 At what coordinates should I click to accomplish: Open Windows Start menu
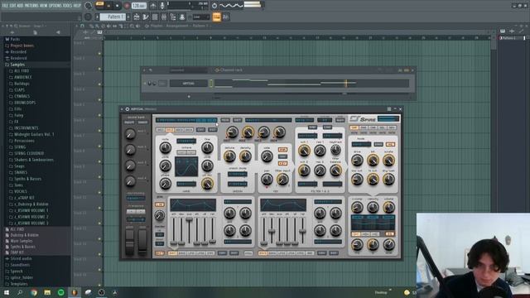[7, 292]
